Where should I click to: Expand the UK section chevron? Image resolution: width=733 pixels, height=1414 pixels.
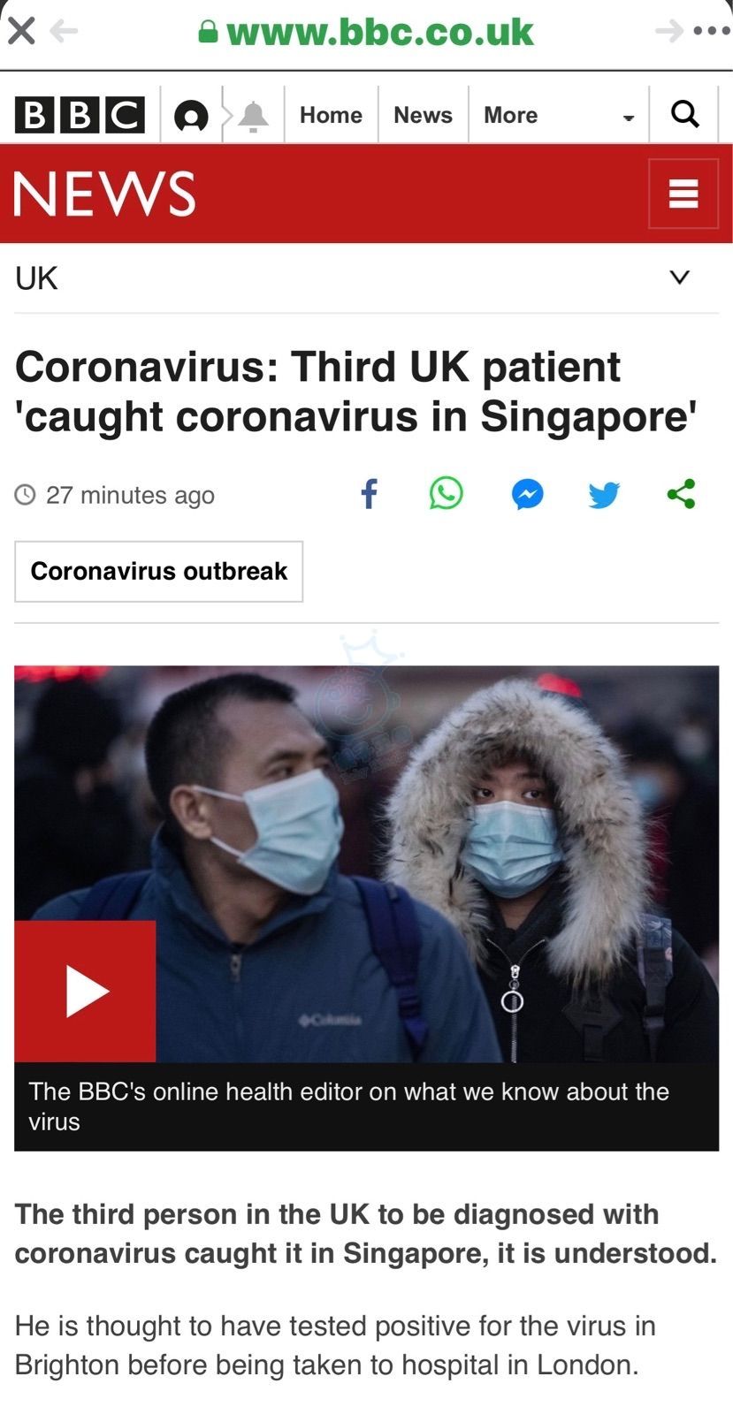679,277
